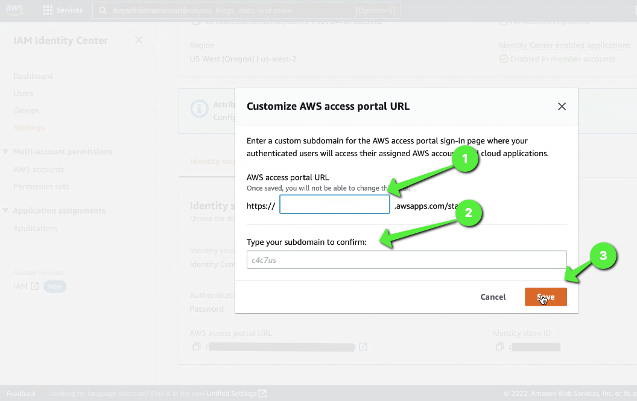Open IAM related console link
Screen dimensions: 637x401
(x=21, y=286)
